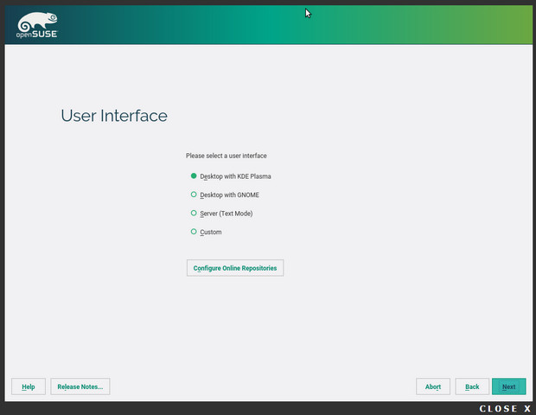Choose the Desktop with GNOME radio button
This screenshot has width=536, height=415.
pyautogui.click(x=194, y=195)
